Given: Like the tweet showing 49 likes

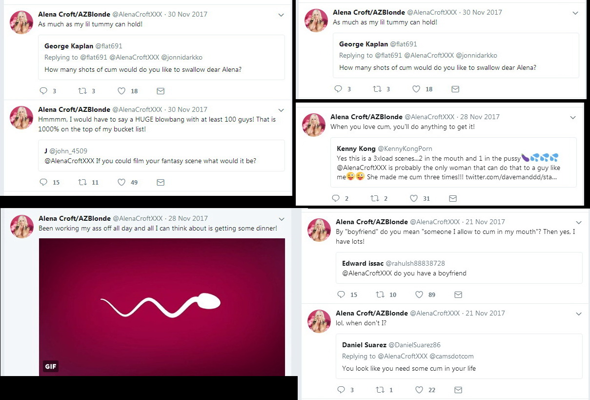Looking at the screenshot, I should click(x=122, y=182).
